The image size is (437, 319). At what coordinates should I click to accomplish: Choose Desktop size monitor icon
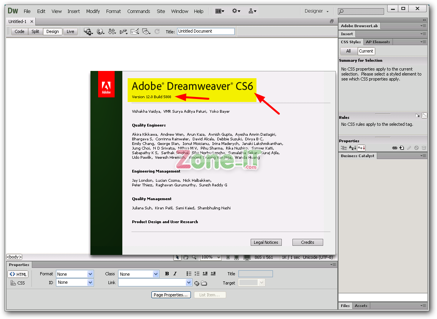246,257
